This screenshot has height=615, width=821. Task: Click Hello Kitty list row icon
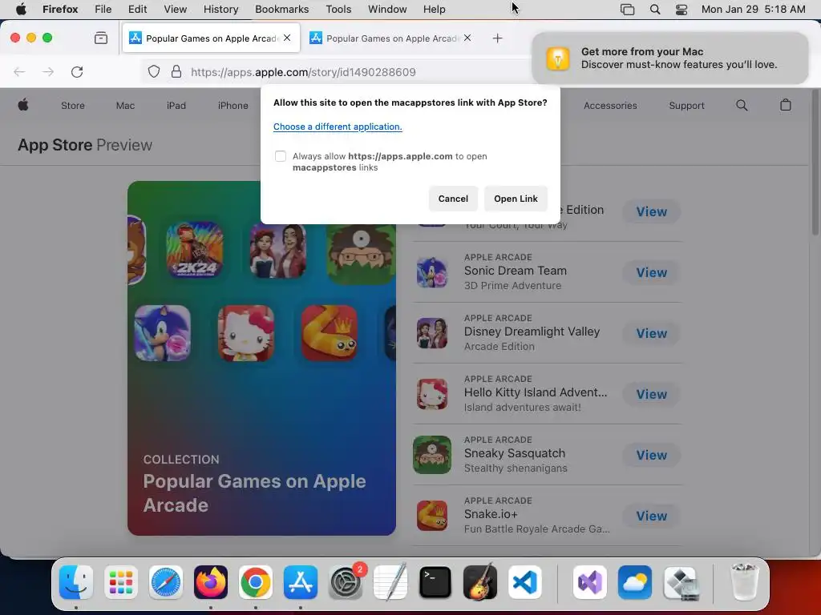tap(432, 394)
